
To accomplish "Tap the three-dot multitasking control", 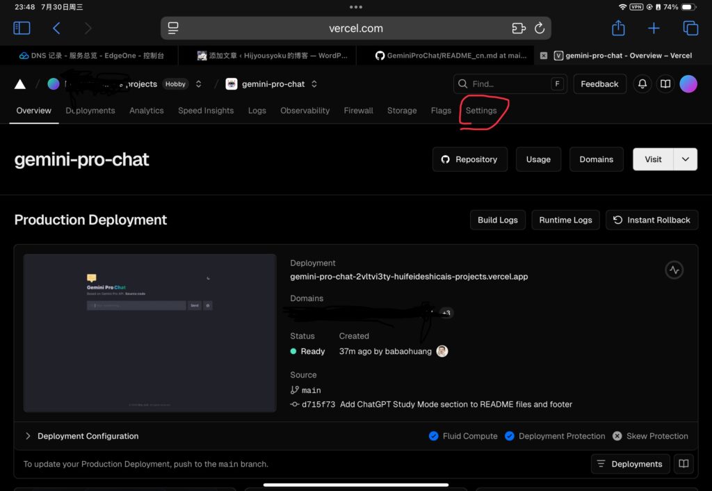I will [356, 7].
